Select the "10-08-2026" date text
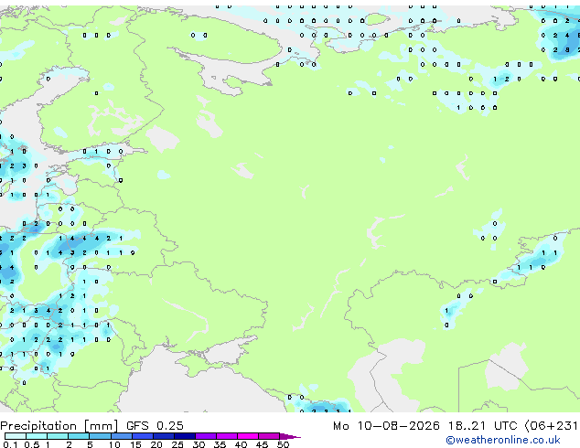This screenshot has width=580, height=448. pos(399,426)
